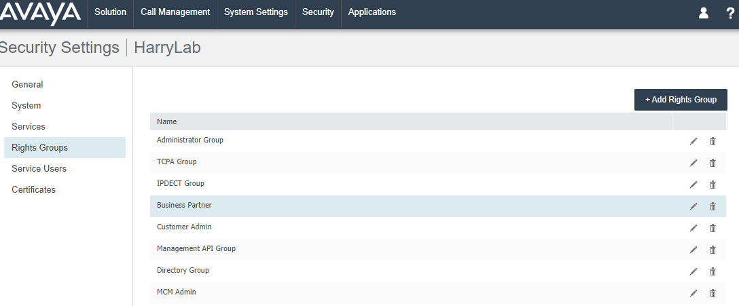Open the System Settings menu
The height and width of the screenshot is (306, 739).
click(256, 12)
